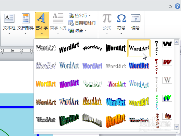Select the brown textured WordArt style
The width and height of the screenshot is (181, 136).
(x=46, y=102)
